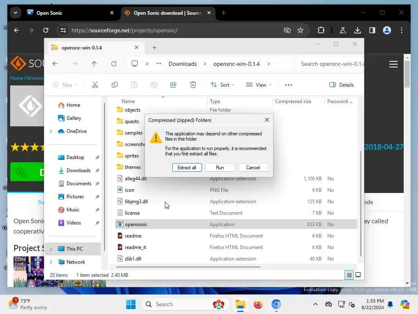Open the Windows Start menu
The image size is (418, 314).
coord(131,304)
